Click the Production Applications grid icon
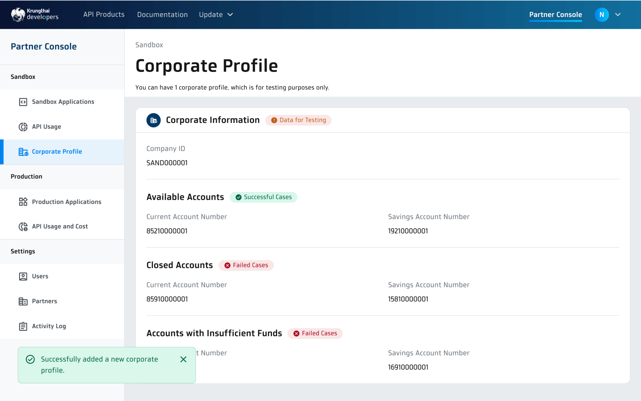This screenshot has width=641, height=401. click(x=23, y=202)
